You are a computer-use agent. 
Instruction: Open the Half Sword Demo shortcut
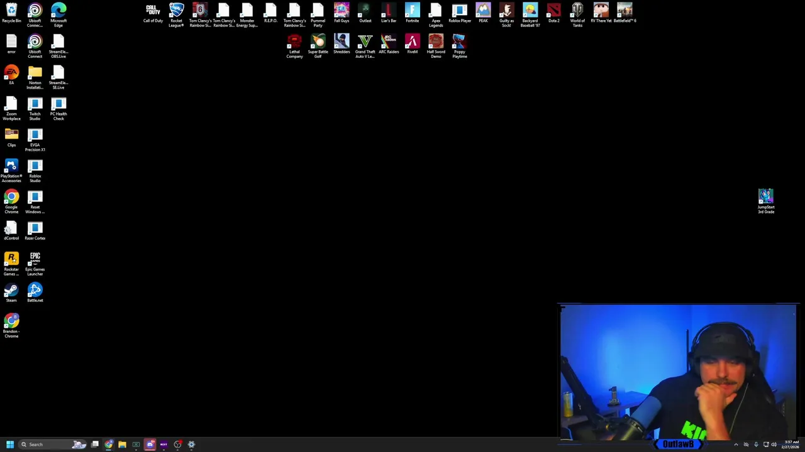tap(436, 47)
